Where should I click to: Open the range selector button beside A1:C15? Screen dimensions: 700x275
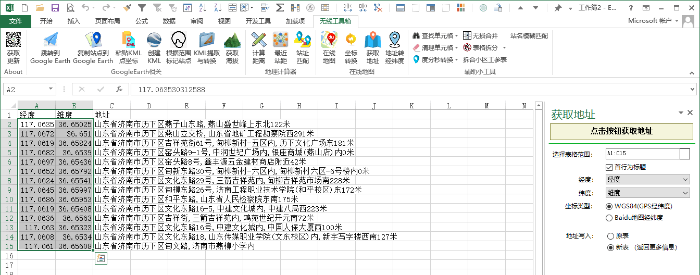point(685,154)
